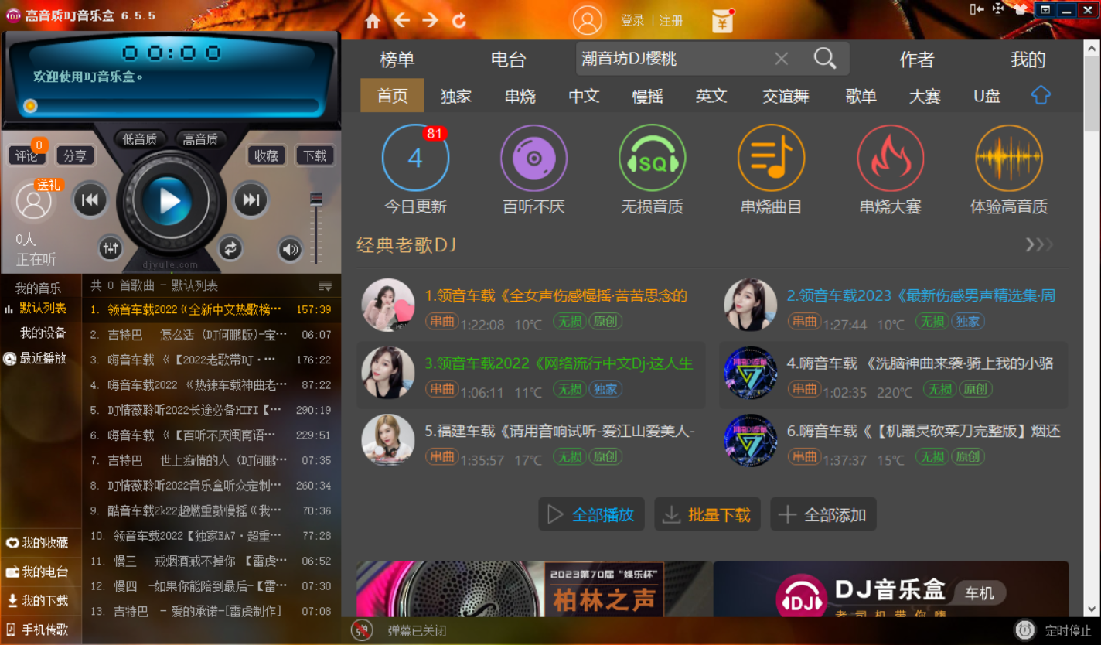Viewport: 1101px width, 645px height.
Task: Click the 收藏 favorite button
Action: 266,155
